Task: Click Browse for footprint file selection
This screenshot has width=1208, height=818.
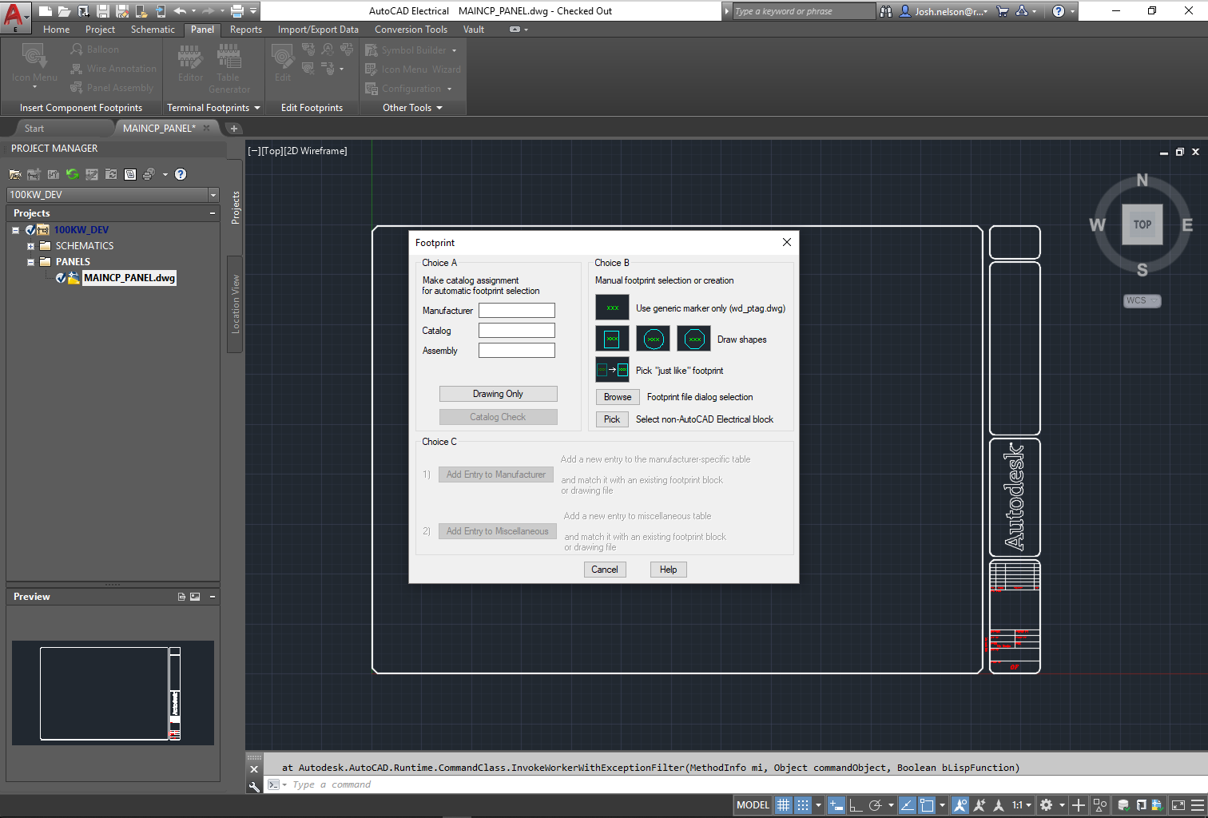Action: [617, 396]
